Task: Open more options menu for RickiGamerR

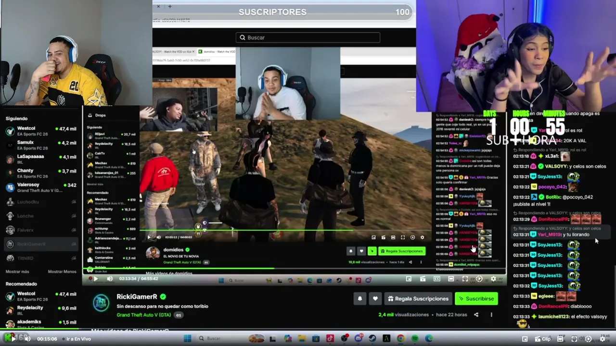Action: [x=491, y=315]
